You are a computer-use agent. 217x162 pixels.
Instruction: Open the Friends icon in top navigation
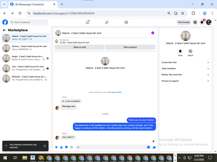tap(107, 22)
